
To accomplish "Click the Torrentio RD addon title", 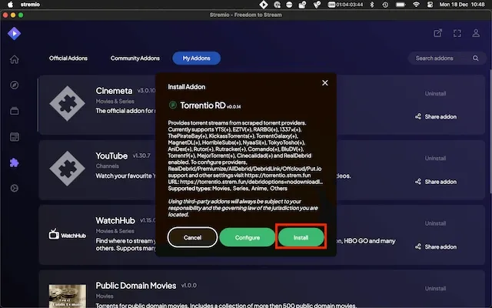I will 203,105.
